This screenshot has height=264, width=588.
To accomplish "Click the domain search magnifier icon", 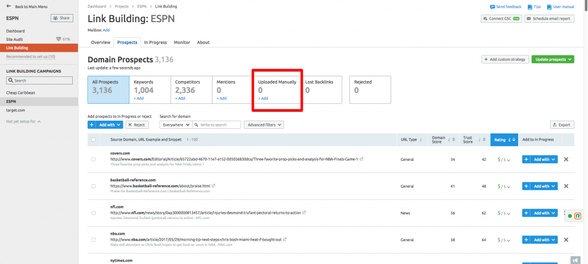I will coord(197,125).
